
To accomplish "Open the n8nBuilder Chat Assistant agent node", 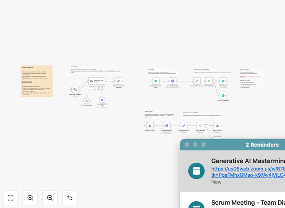I will click(x=97, y=81).
